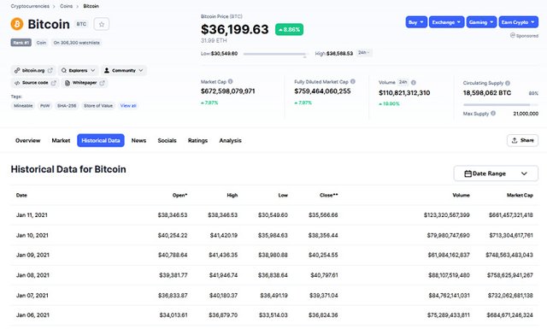Screen dimensions: 547x329
Task: Click closing price $35,566.66
Action: coord(323,214)
